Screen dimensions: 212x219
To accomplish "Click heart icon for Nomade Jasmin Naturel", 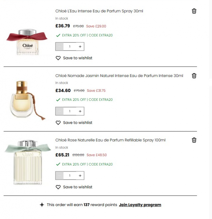I will coord(58,123).
